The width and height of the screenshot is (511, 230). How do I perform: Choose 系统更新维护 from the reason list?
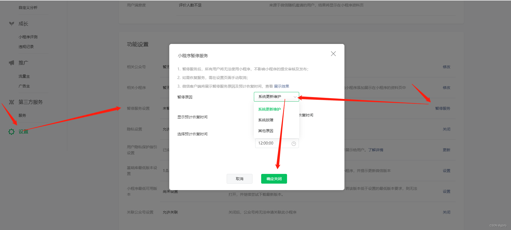tap(270, 109)
